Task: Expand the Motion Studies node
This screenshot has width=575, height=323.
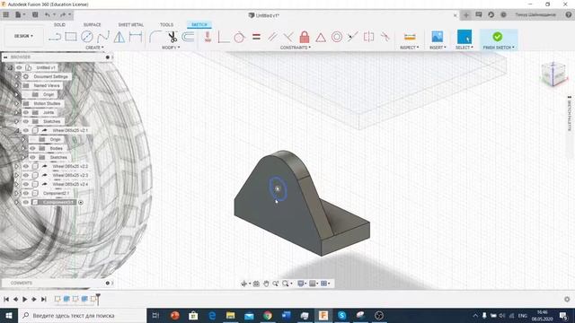Action: [x=16, y=104]
